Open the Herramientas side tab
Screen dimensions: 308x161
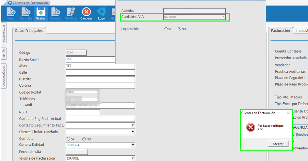pos(4,33)
